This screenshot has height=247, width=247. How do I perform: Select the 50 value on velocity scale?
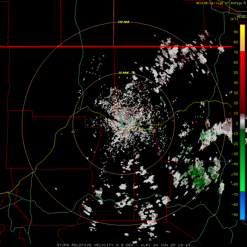coord(236,73)
